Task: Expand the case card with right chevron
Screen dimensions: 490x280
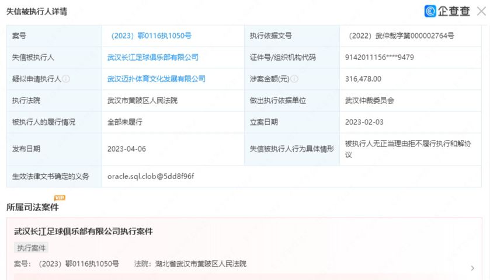Action: pos(472,268)
